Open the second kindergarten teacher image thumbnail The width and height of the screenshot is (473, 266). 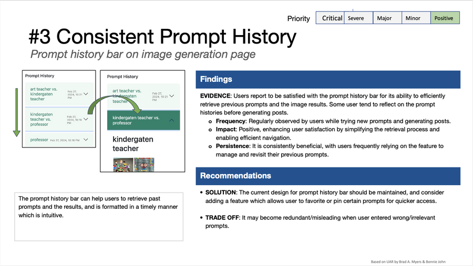144,165
